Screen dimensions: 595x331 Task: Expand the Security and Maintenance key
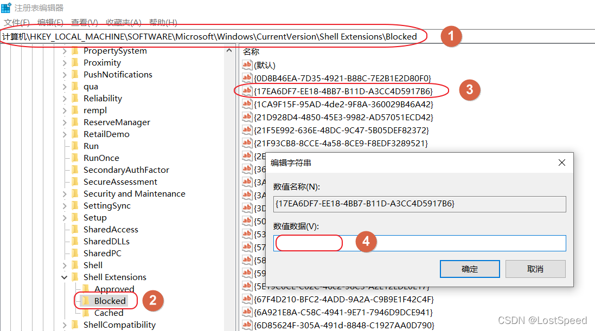tap(64, 194)
